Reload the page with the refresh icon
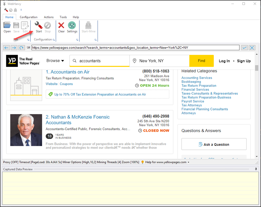 21,48
